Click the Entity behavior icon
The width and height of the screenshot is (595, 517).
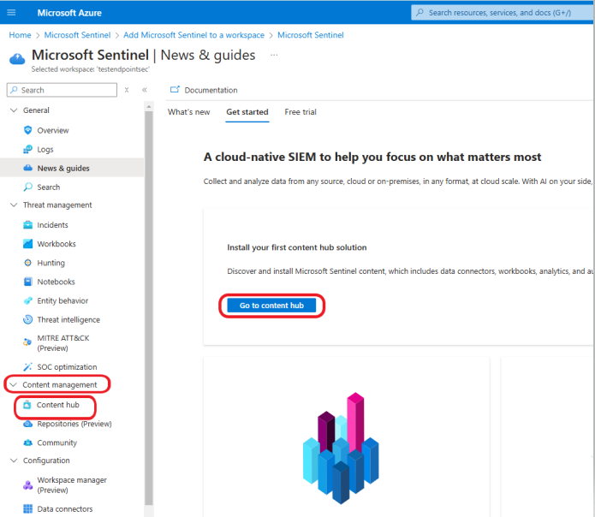(27, 300)
